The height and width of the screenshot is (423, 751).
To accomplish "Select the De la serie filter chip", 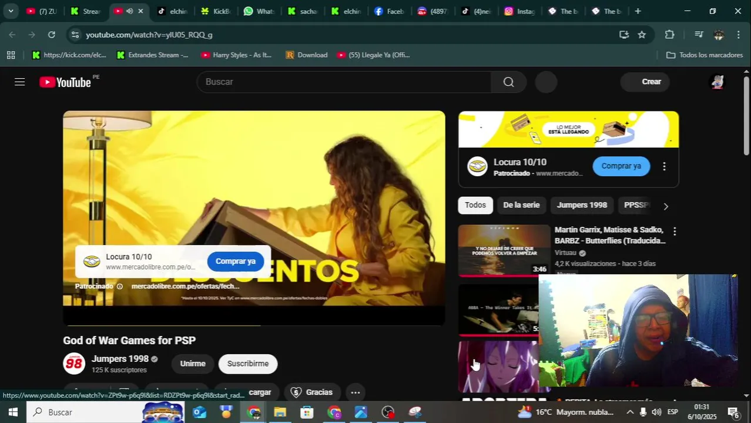I will pos(521,205).
